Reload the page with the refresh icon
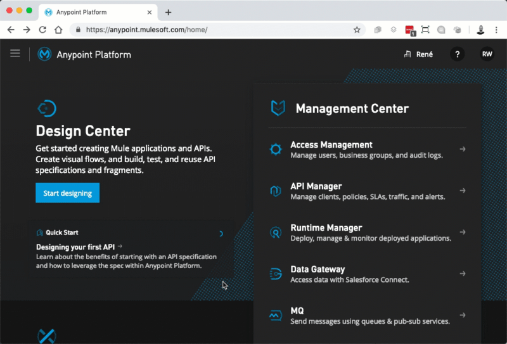Screen dimensions: 507x344 point(42,30)
